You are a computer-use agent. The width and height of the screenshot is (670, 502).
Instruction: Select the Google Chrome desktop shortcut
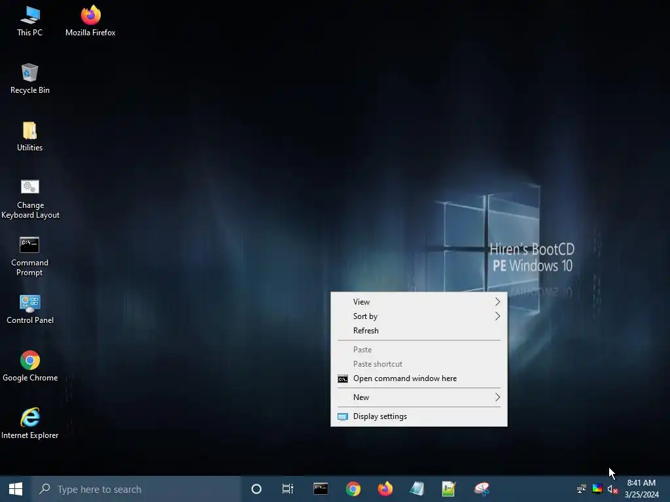(30, 367)
